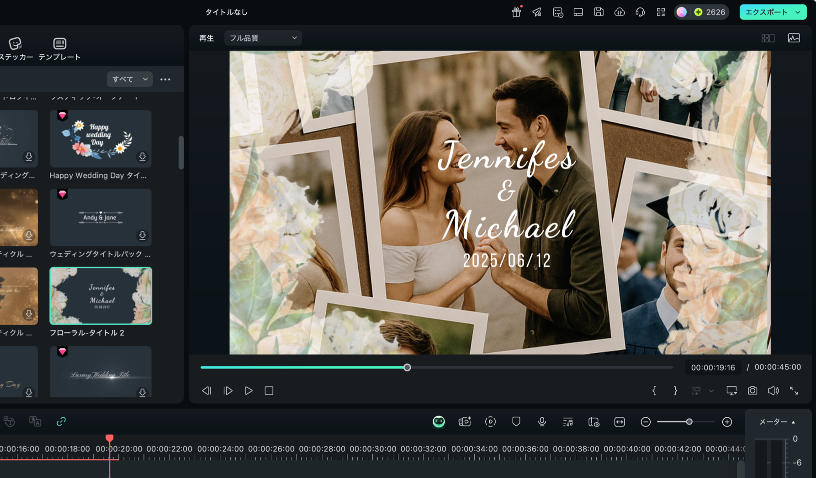Set the mark in point bracket
816x478 pixels.
[x=654, y=391]
